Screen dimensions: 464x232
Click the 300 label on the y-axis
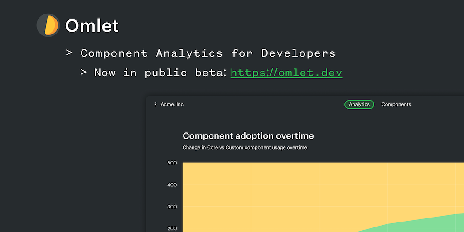[172, 207]
